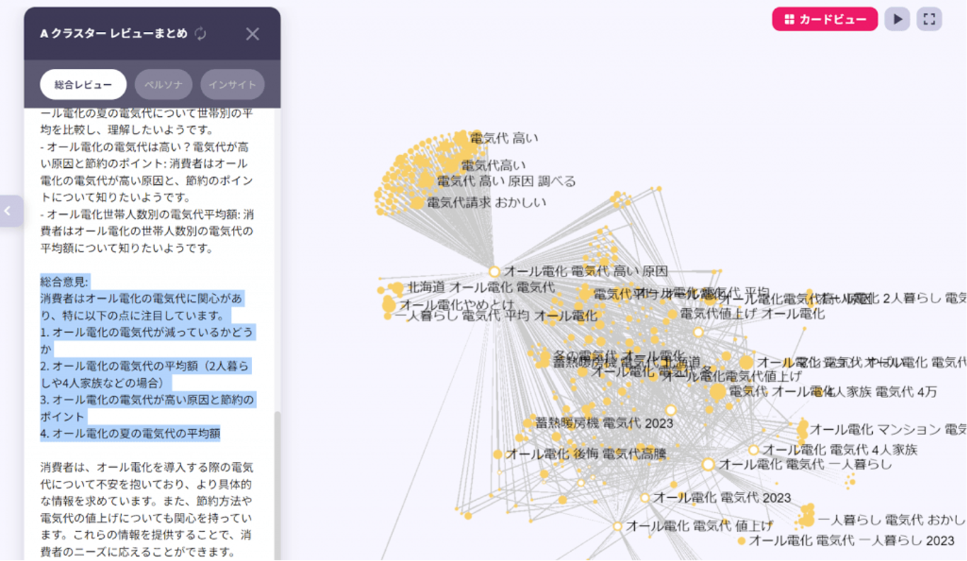
Task: Refresh the クラスター レビューまとめ summary
Action: point(200,34)
